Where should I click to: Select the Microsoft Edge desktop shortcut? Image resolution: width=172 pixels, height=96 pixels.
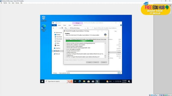click(44, 28)
